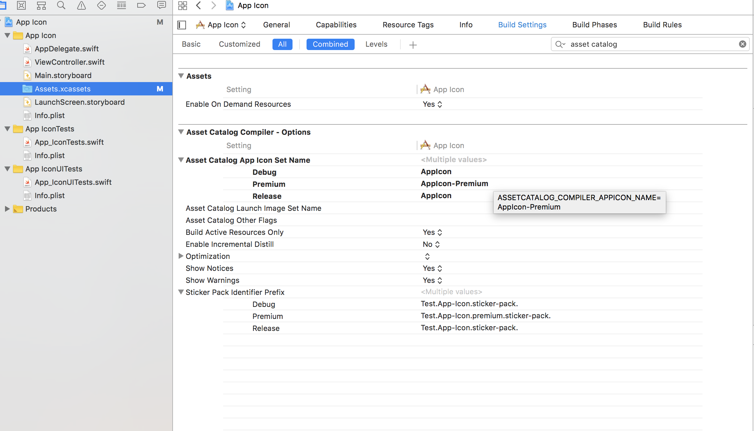
Task: Clear the asset catalog search field
Action: coord(742,44)
